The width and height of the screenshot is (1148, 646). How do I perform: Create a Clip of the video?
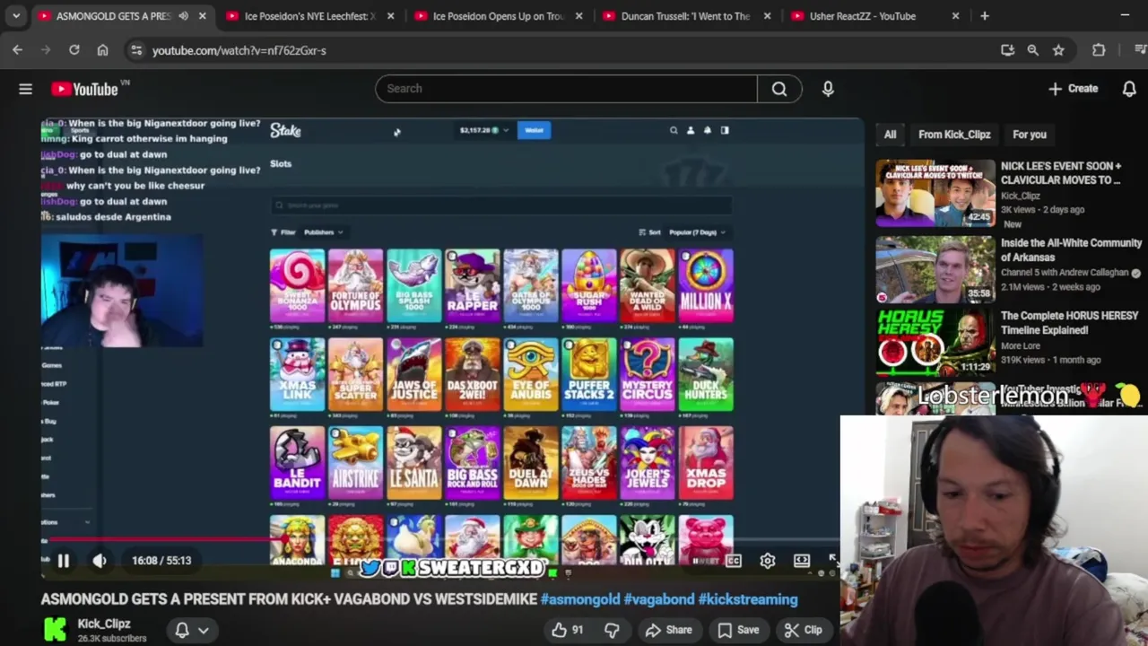(x=803, y=630)
